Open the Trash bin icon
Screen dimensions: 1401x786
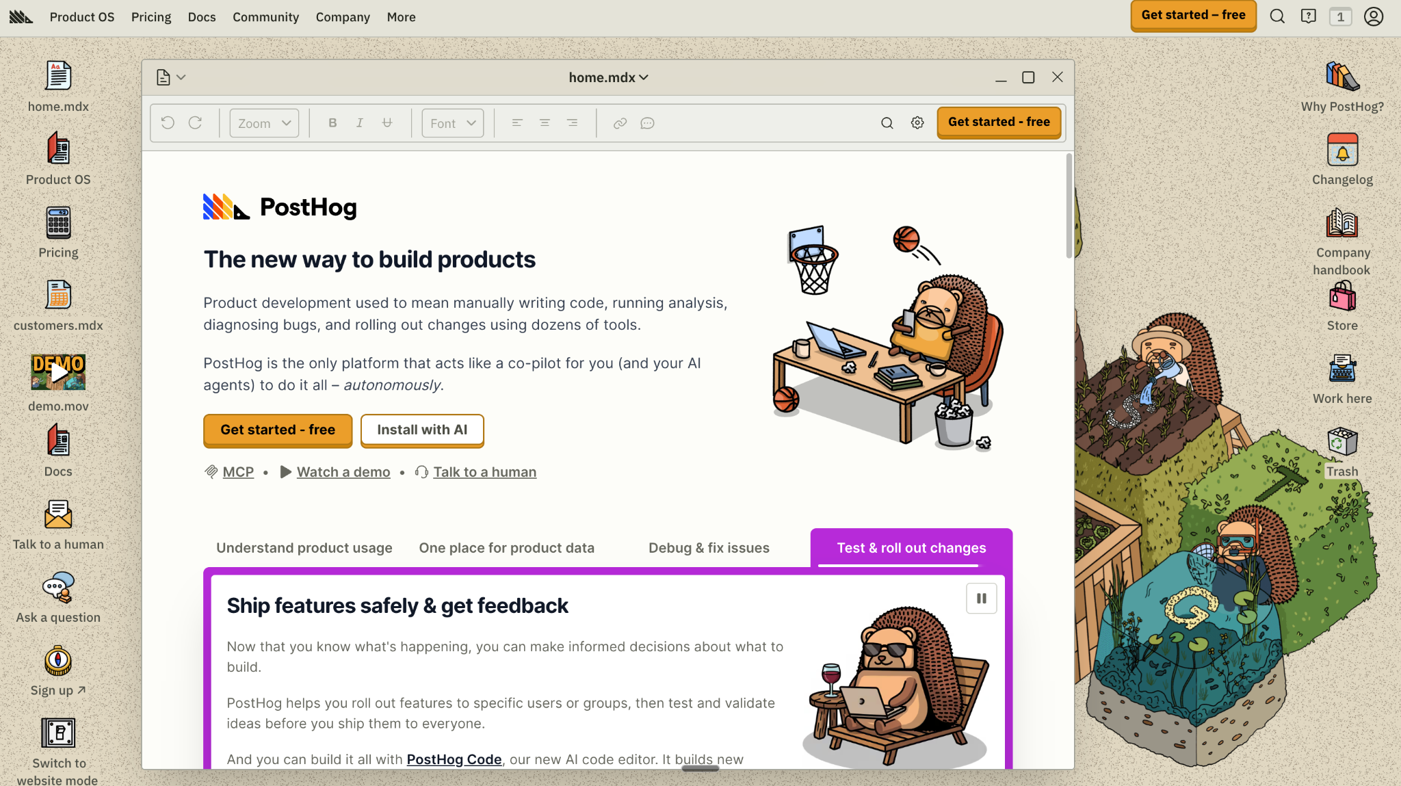click(1342, 442)
